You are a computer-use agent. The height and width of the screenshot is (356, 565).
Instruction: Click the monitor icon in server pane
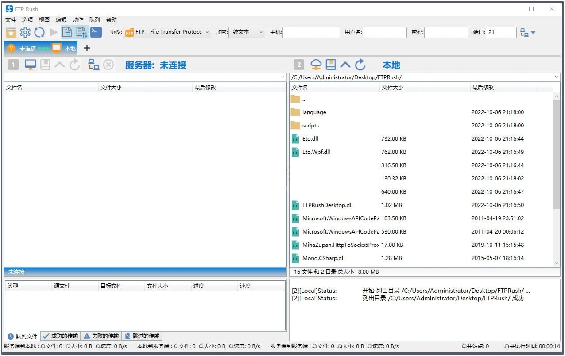[x=31, y=65]
